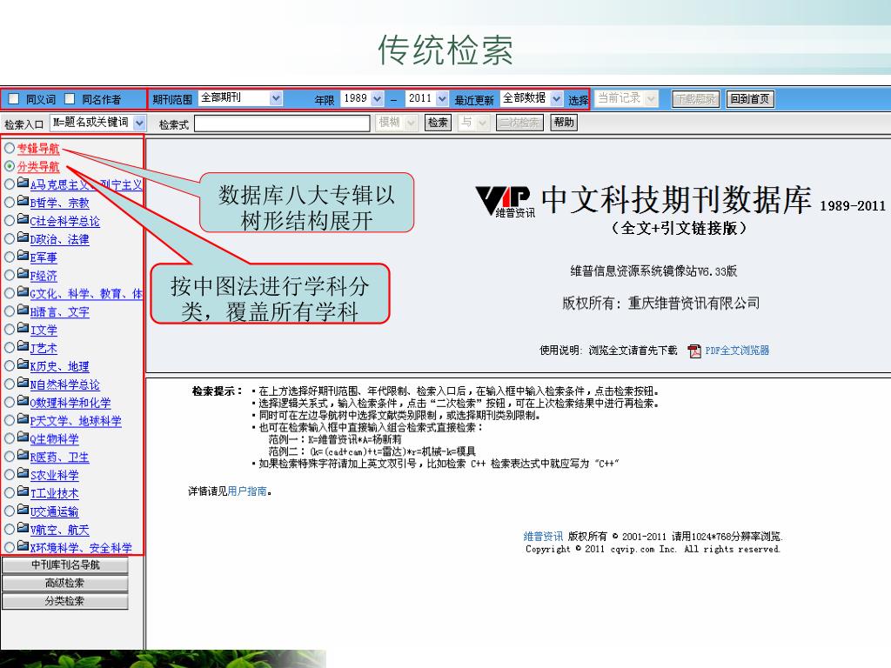Open folder icon of O数理科学和化学
The image size is (891, 668).
point(23,401)
